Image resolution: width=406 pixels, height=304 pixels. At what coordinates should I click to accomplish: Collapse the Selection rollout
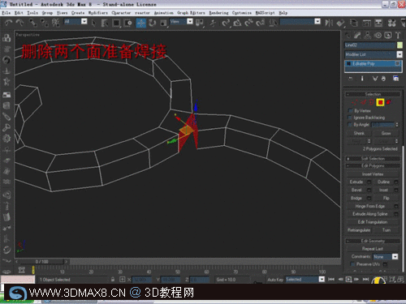point(373,94)
